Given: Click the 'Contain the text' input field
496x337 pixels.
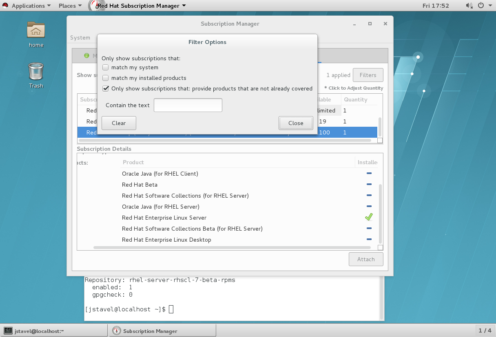Looking at the screenshot, I should (x=188, y=105).
